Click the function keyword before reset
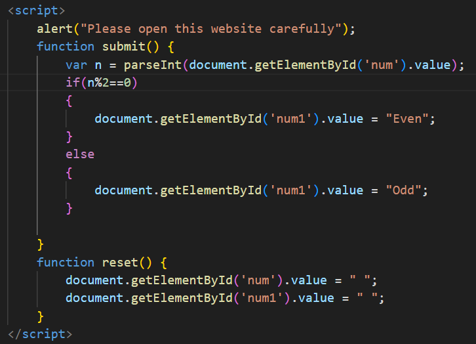 click(x=66, y=263)
